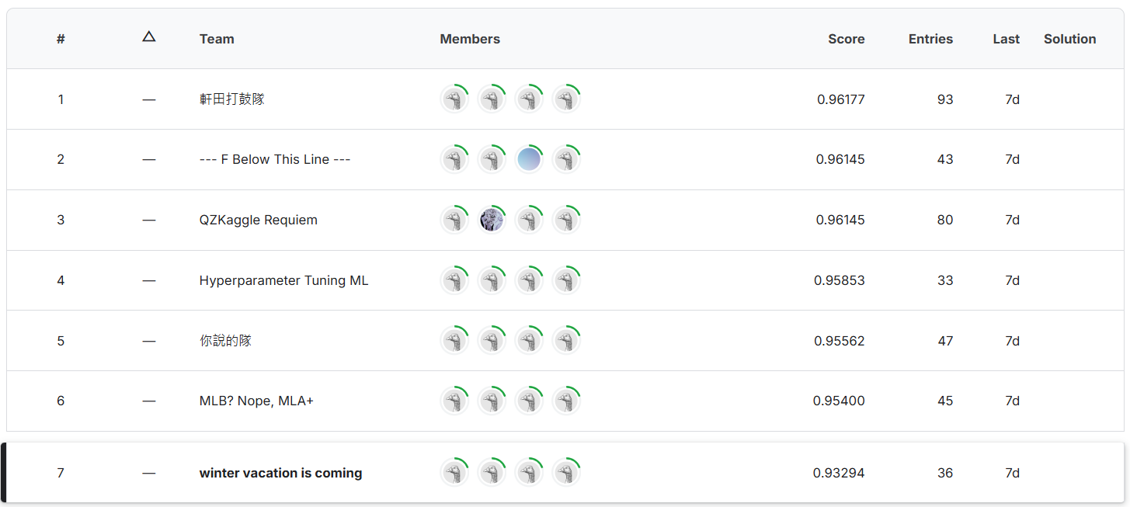Image resolution: width=1130 pixels, height=507 pixels.
Task: Click the Members column header
Action: [x=470, y=39]
